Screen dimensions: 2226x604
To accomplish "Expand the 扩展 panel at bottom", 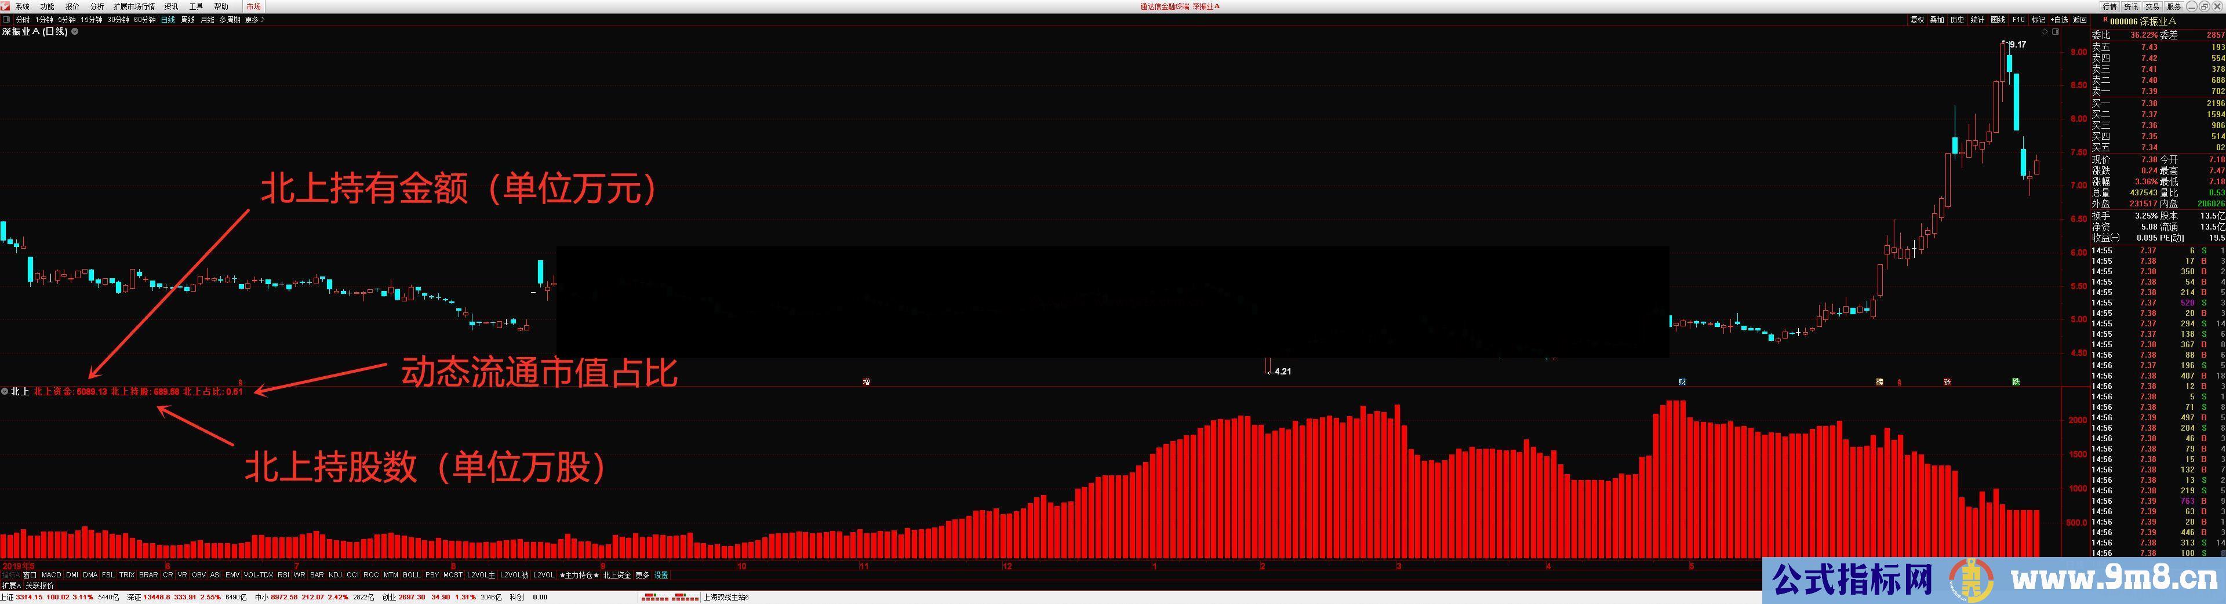I will coord(10,586).
